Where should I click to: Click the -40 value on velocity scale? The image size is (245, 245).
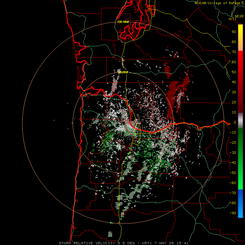[233, 163]
